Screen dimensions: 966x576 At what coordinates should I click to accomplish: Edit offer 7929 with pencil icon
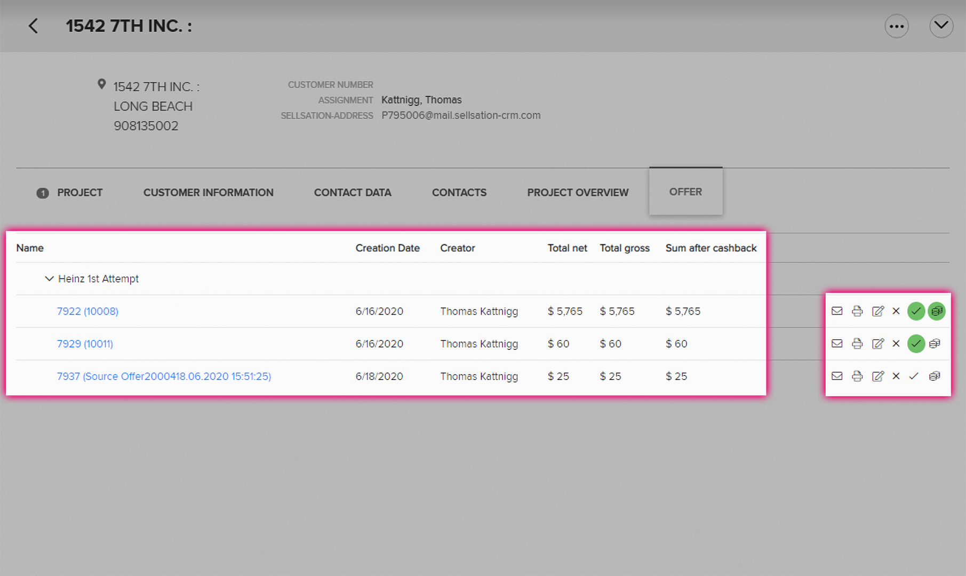coord(877,343)
